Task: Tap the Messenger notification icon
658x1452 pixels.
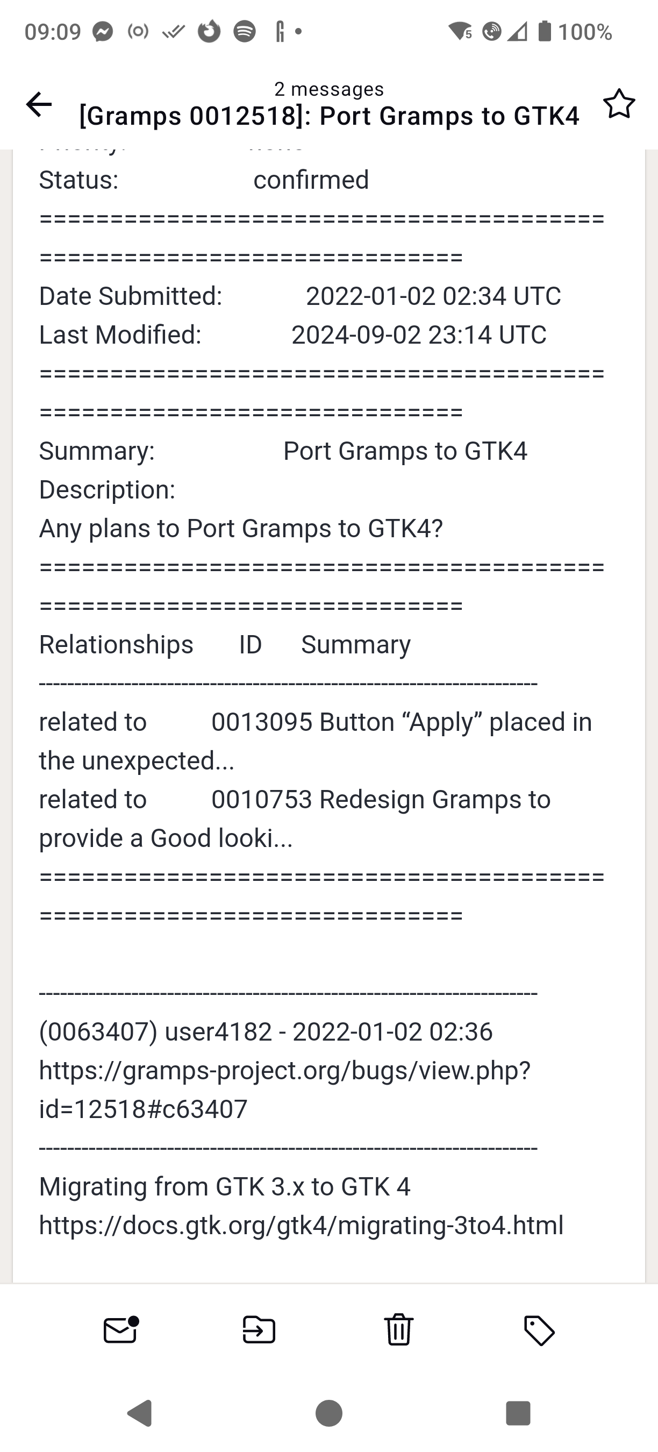Action: point(103,32)
